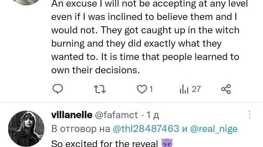
Task: Click the divider line between the two tweets
Action: click(x=131, y=103)
